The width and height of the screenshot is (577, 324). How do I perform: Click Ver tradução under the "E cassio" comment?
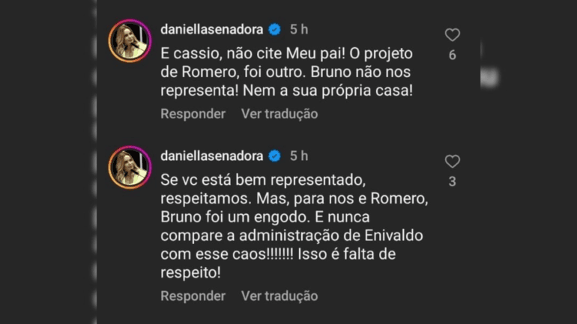(x=280, y=114)
